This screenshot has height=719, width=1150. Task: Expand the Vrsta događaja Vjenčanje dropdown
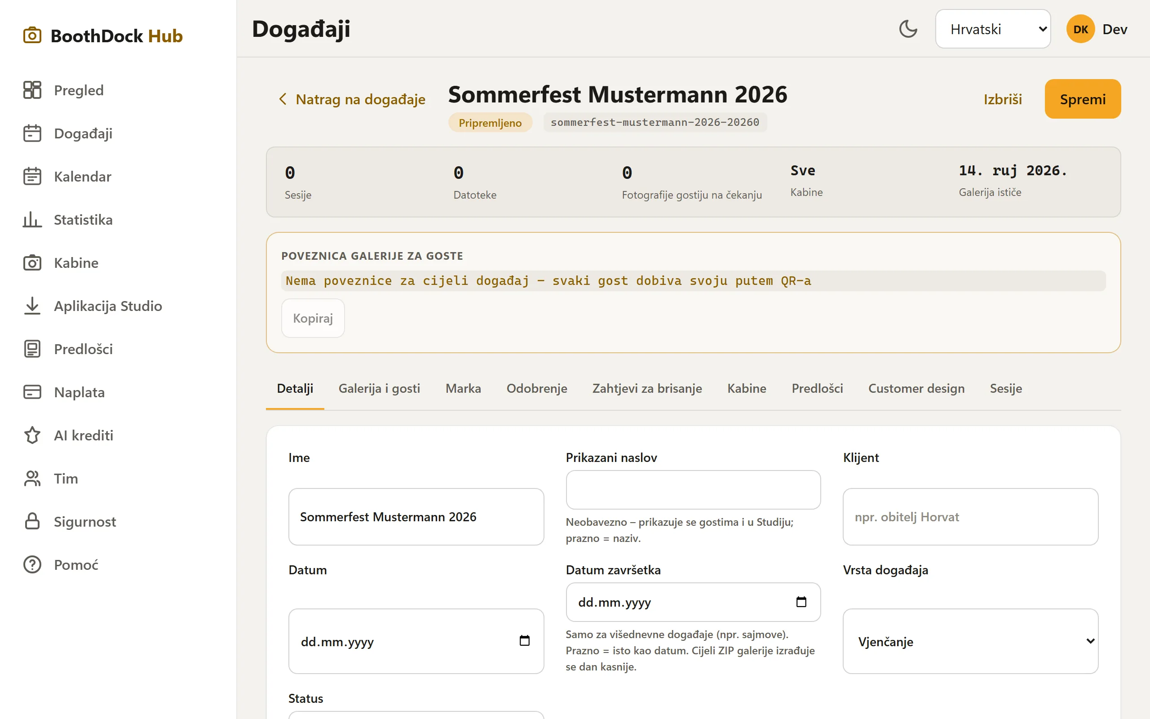click(x=970, y=641)
